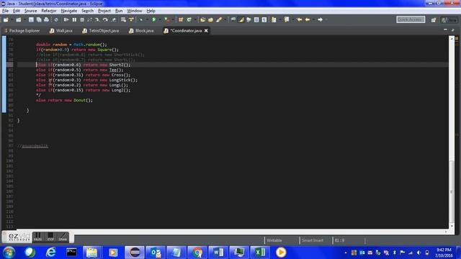
Task: Click the Save toolbar icon
Action: (31, 19)
